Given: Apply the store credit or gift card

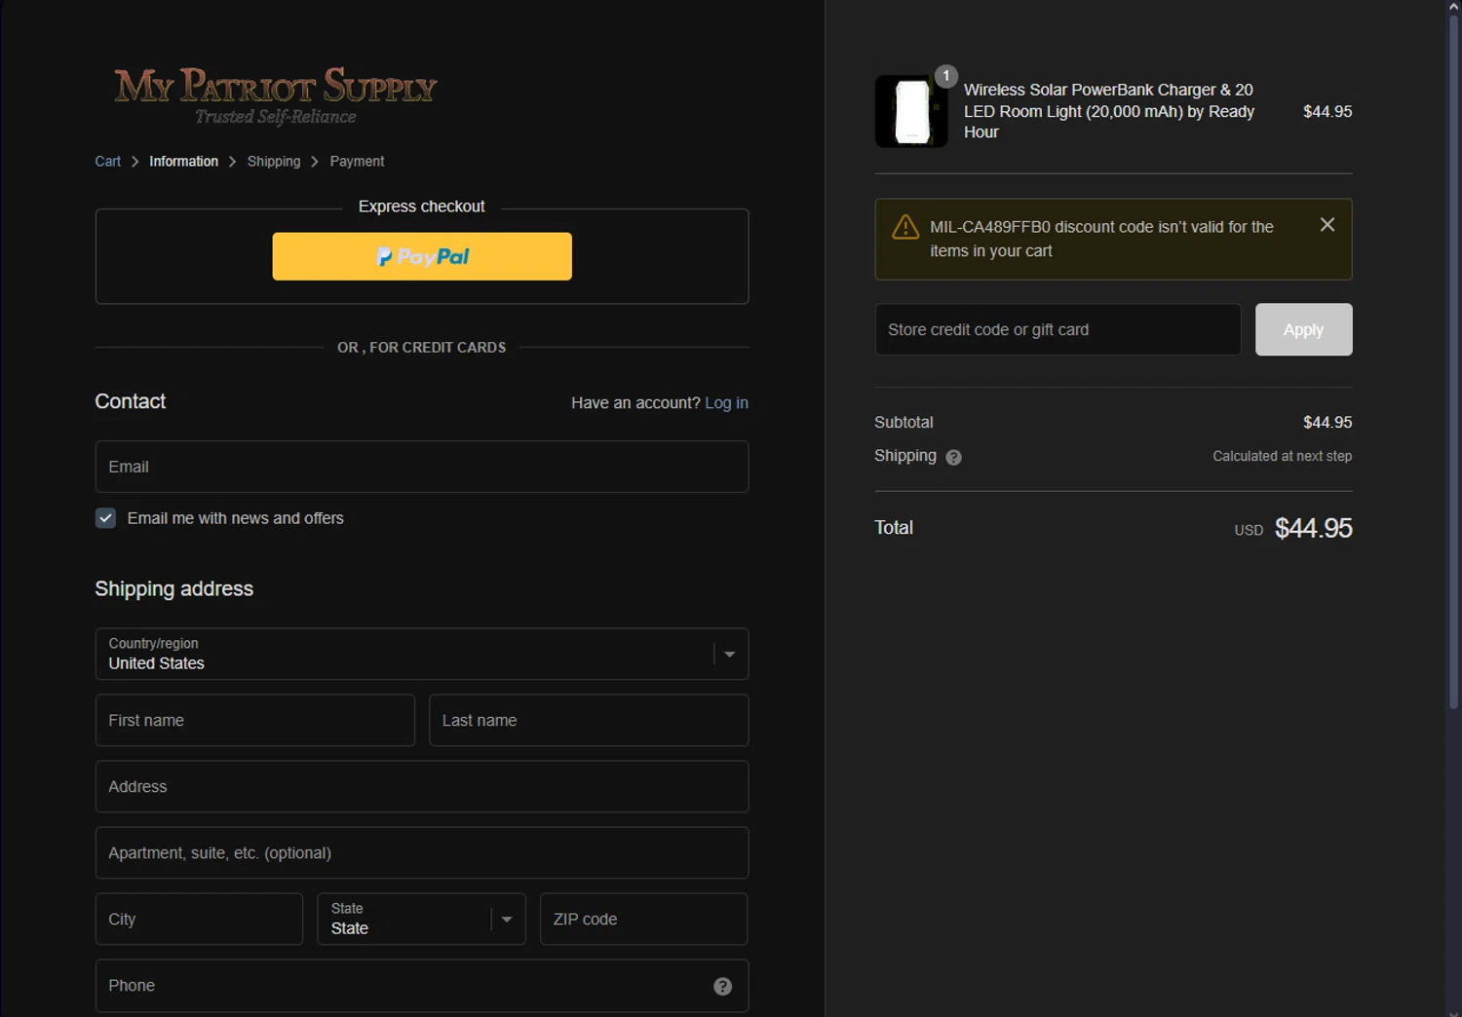Looking at the screenshot, I should click(1303, 329).
